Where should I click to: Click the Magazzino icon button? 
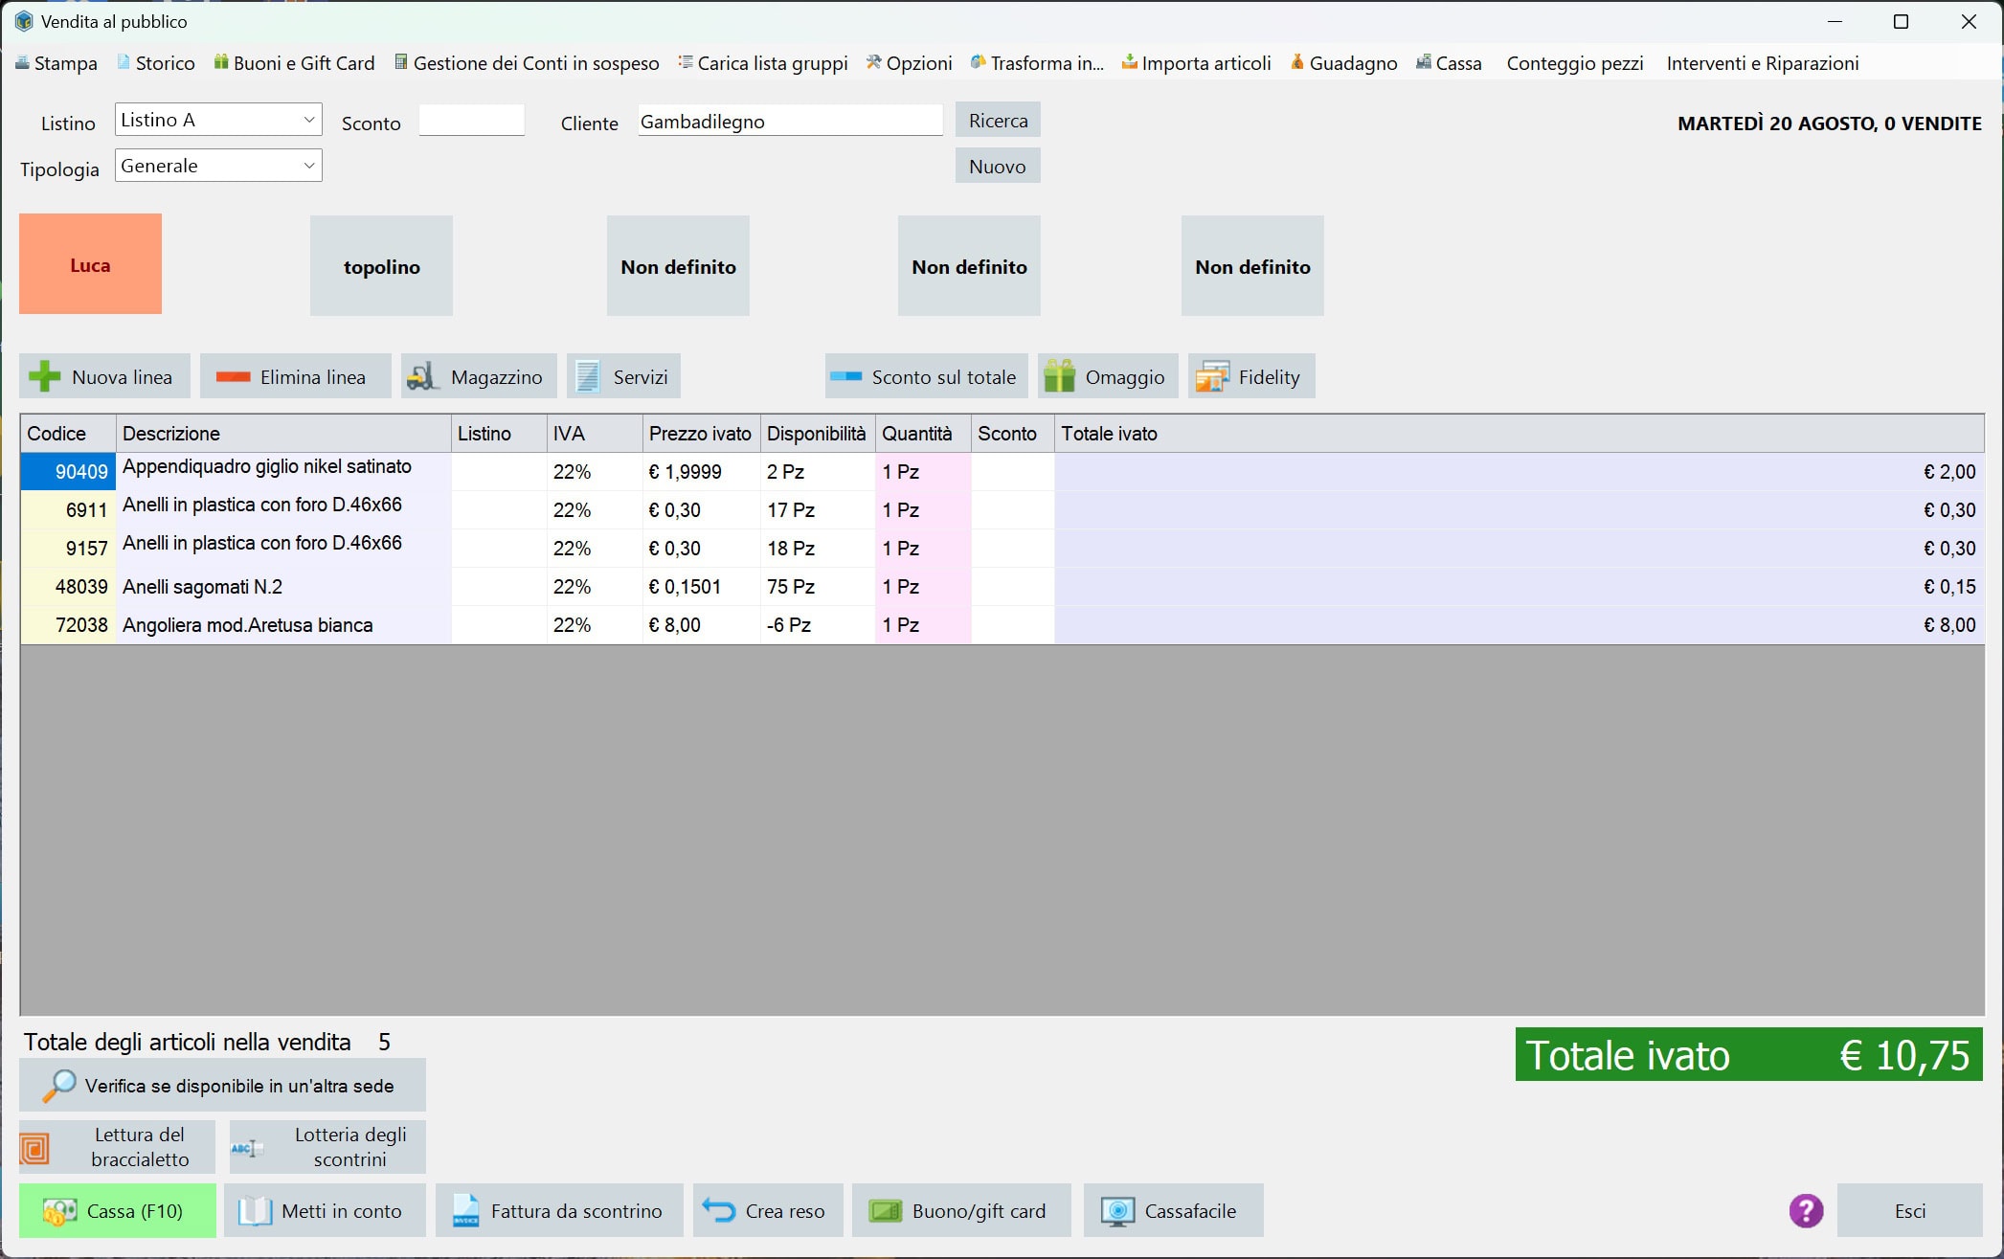click(x=479, y=377)
